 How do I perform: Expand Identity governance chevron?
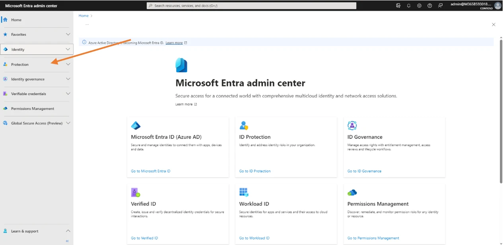[68, 79]
